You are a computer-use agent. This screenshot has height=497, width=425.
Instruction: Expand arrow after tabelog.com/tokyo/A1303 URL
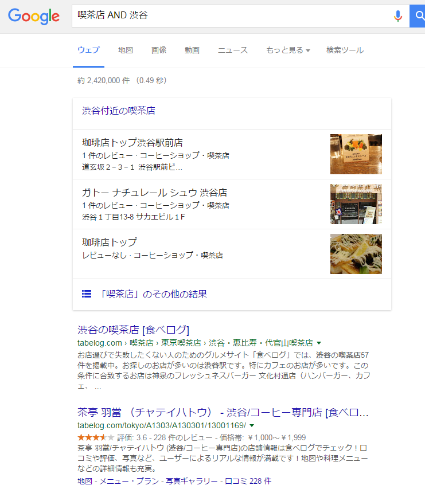pyautogui.click(x=252, y=425)
